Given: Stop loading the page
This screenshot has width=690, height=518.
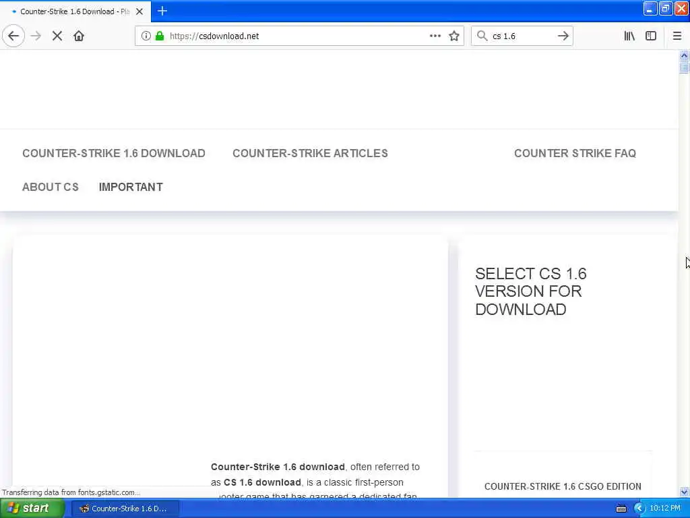Looking at the screenshot, I should pos(57,36).
